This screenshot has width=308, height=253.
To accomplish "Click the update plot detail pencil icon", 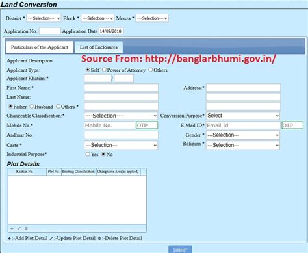I will (x=19, y=228).
